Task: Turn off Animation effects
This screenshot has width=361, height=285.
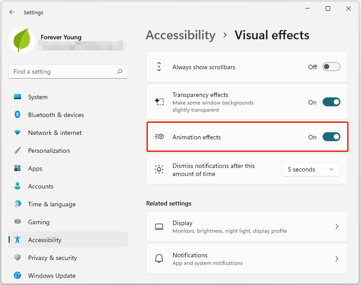Action: (x=331, y=137)
